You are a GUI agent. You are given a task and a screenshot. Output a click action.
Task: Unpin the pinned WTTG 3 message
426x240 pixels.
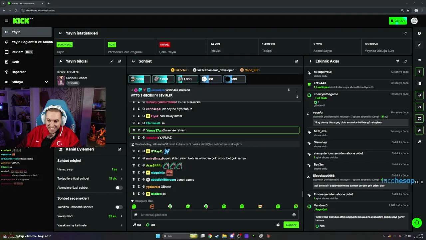pyautogui.click(x=289, y=90)
